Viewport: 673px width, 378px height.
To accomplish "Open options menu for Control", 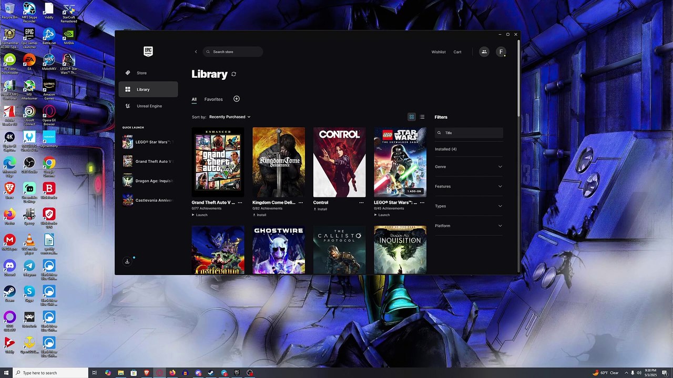I will (361, 202).
